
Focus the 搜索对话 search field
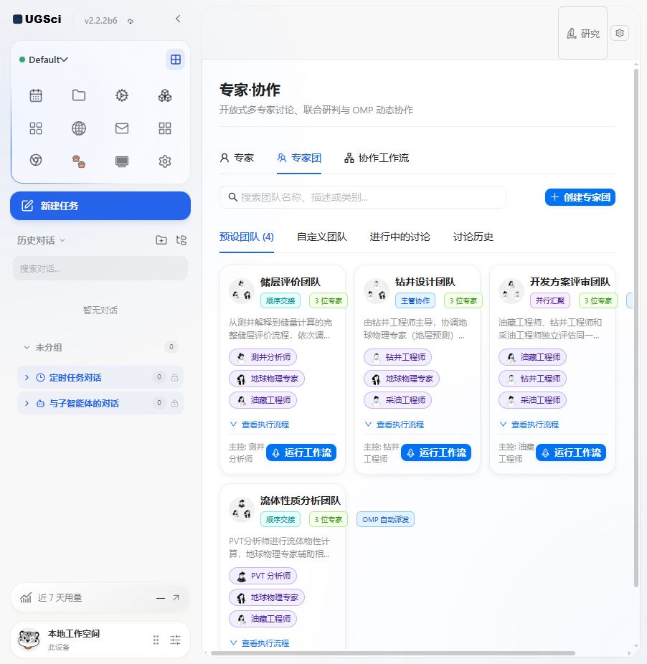tap(100, 268)
